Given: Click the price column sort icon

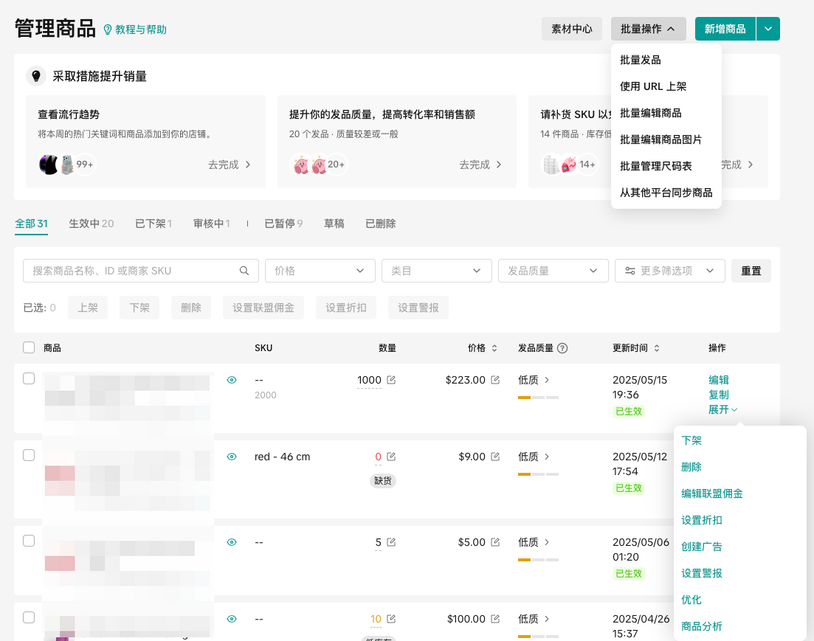Looking at the screenshot, I should 494,348.
